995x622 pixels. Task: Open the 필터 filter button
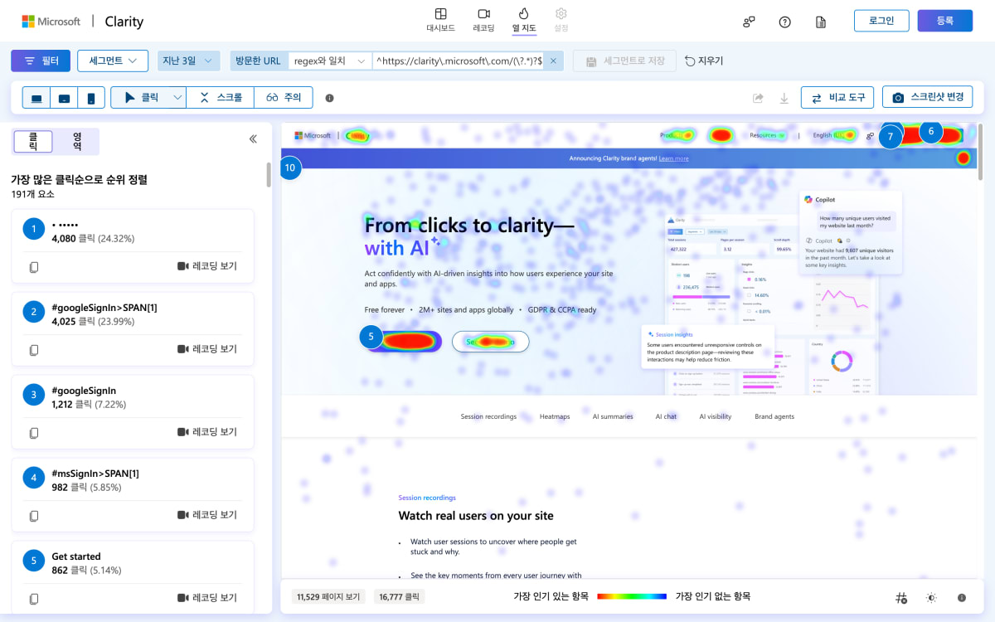[41, 61]
